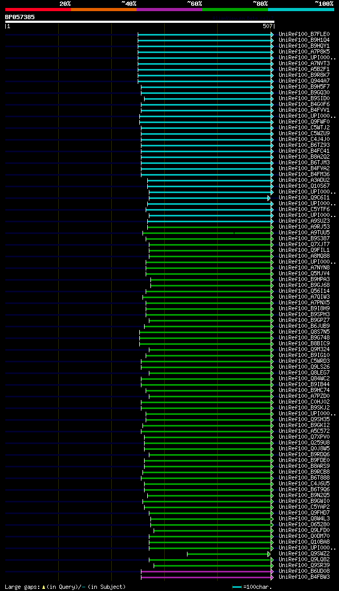
Task: Select the UniRef100_Q56I14 label
Action: [305, 291]
